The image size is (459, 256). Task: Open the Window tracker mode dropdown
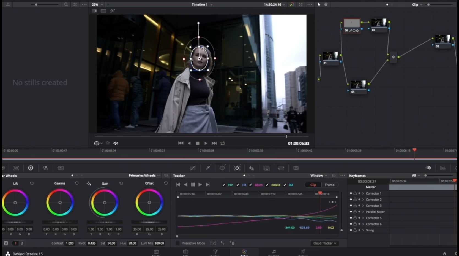tap(319, 176)
